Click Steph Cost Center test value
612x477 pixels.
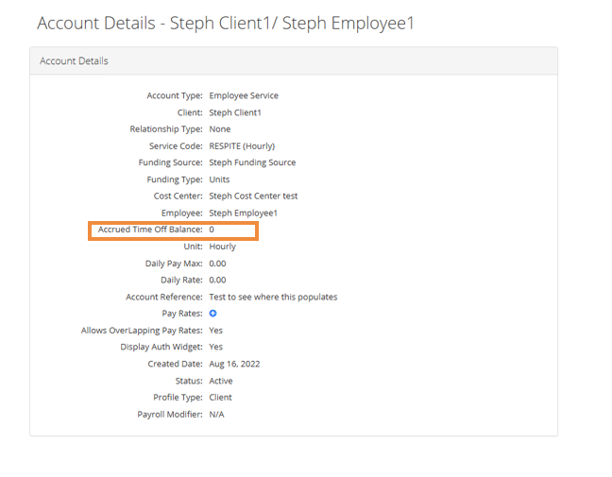click(253, 196)
